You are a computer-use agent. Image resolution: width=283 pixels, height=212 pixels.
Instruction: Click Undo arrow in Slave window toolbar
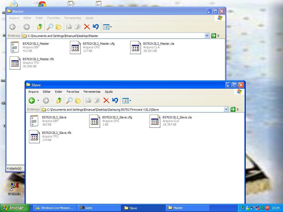click(x=115, y=100)
